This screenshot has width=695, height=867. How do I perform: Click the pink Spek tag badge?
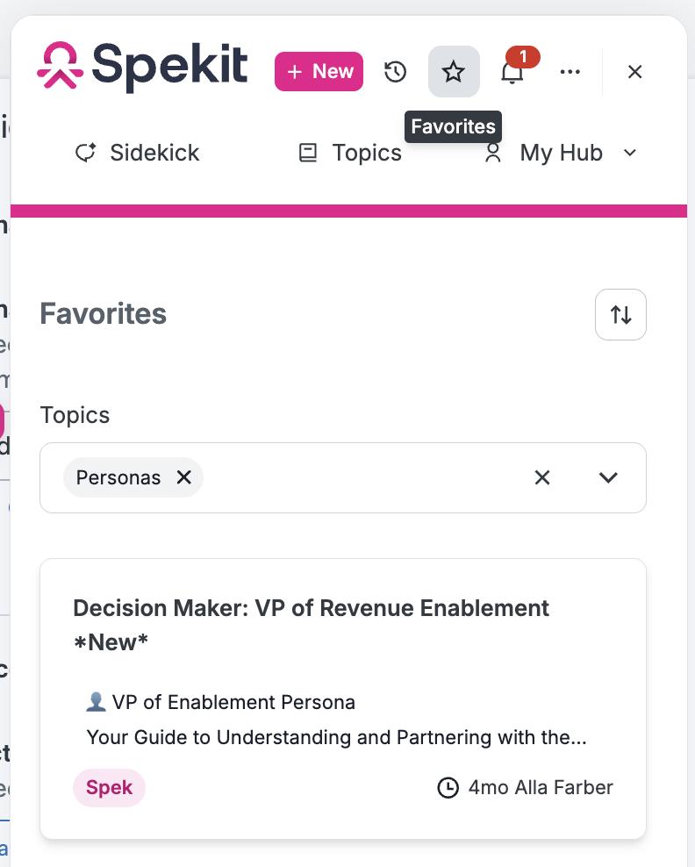109,787
